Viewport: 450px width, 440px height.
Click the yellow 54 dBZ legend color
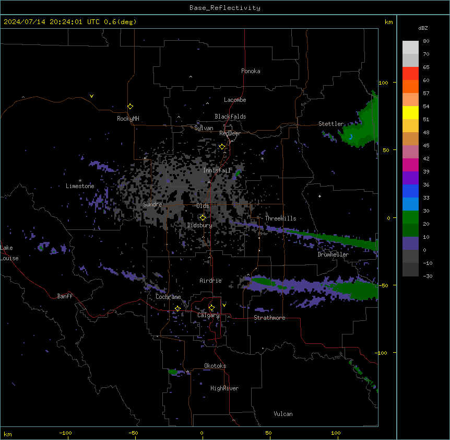[x=410, y=112]
